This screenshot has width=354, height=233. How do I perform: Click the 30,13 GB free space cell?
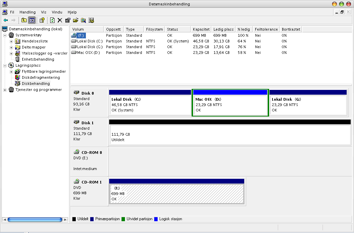(222, 41)
